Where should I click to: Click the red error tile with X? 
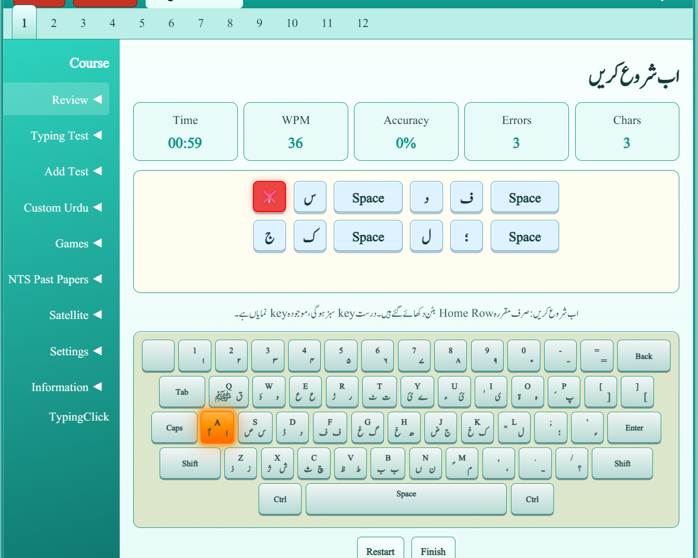(269, 197)
